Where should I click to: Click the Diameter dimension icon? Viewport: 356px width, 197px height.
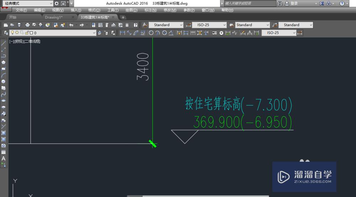[164, 33]
